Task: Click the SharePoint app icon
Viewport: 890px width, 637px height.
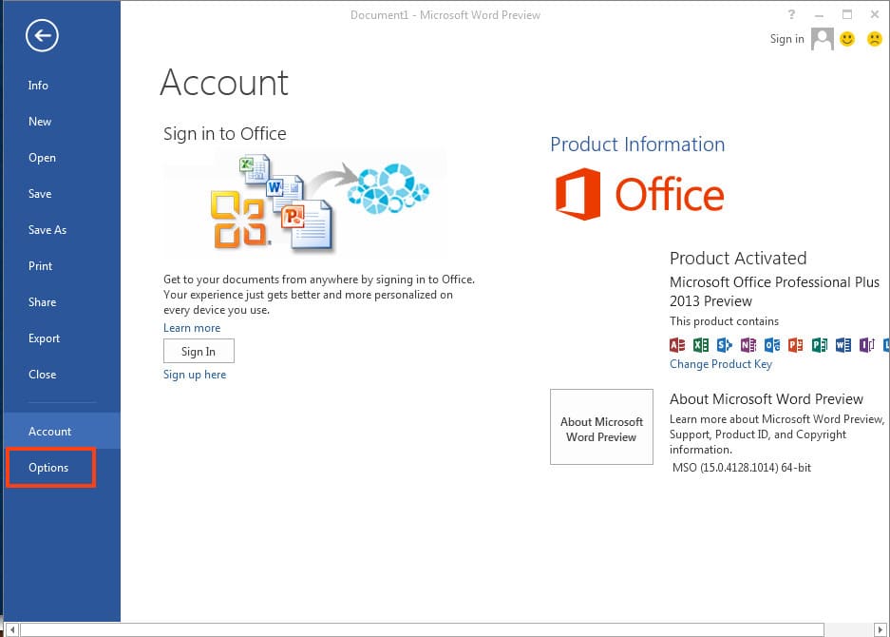Action: click(725, 345)
